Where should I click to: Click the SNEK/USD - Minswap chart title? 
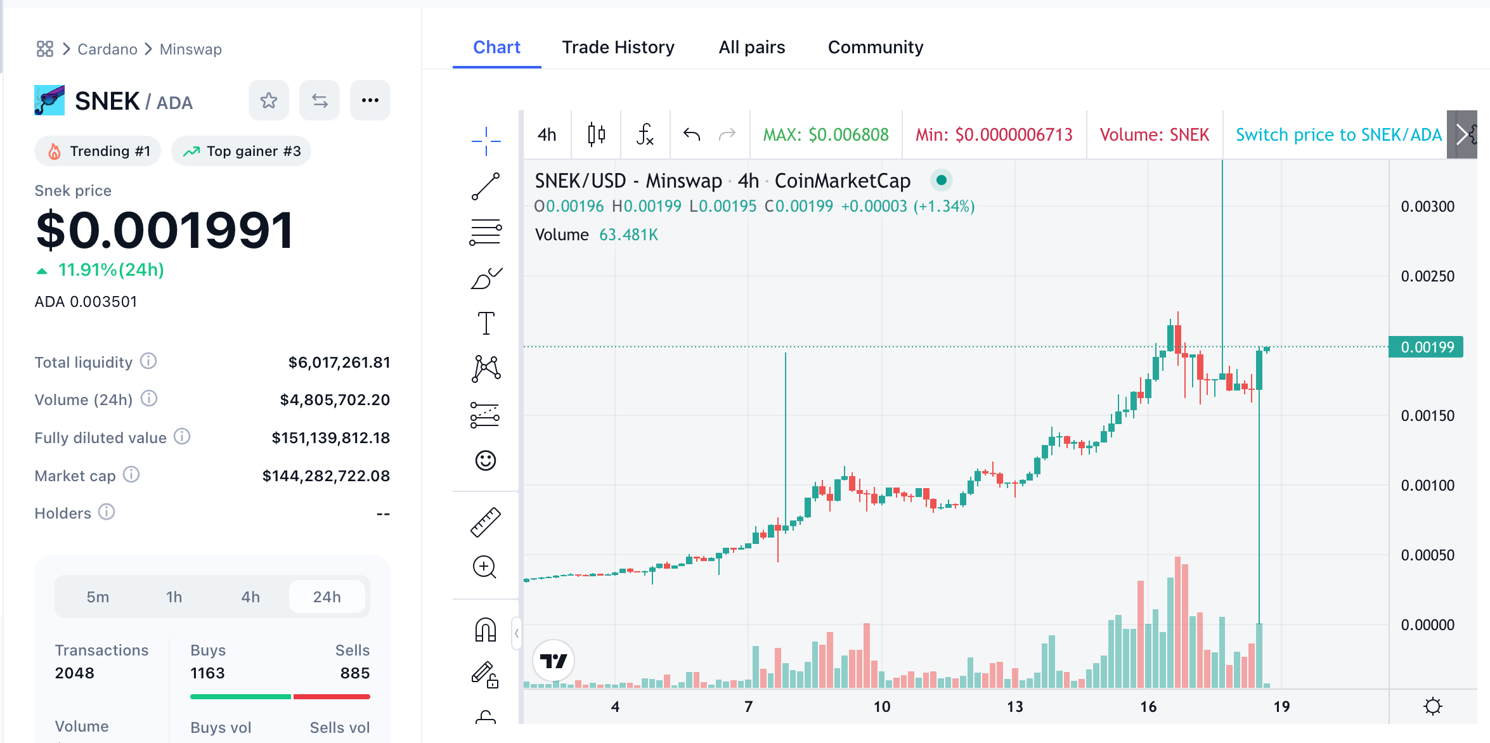point(723,181)
